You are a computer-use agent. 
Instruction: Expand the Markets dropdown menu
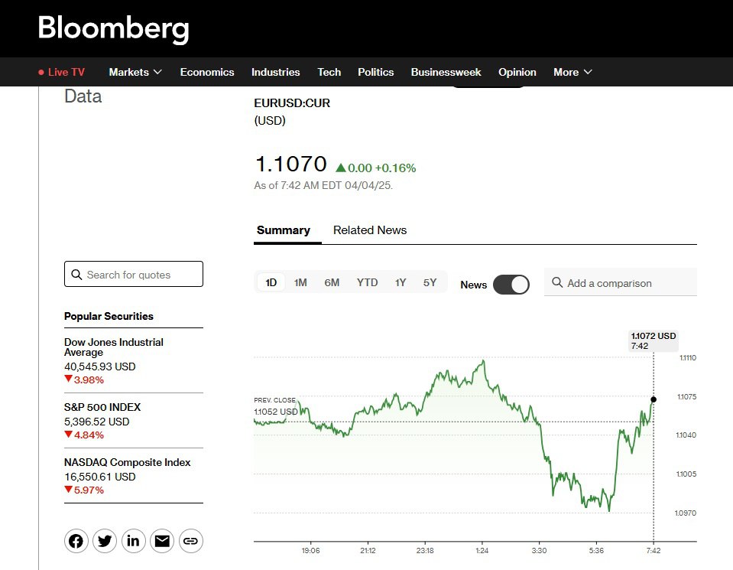[x=135, y=72]
